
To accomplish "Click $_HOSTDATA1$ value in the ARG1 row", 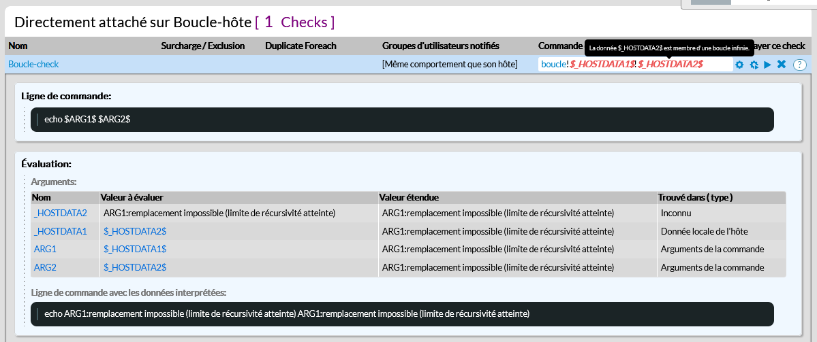I will tap(135, 249).
